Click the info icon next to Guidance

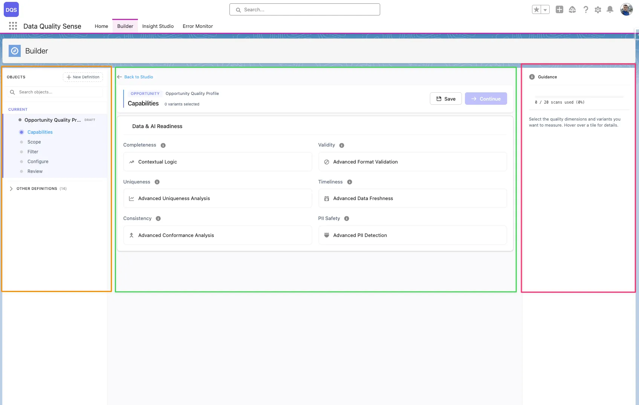(x=532, y=76)
